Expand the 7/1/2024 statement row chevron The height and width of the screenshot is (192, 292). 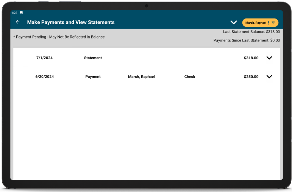269,58
